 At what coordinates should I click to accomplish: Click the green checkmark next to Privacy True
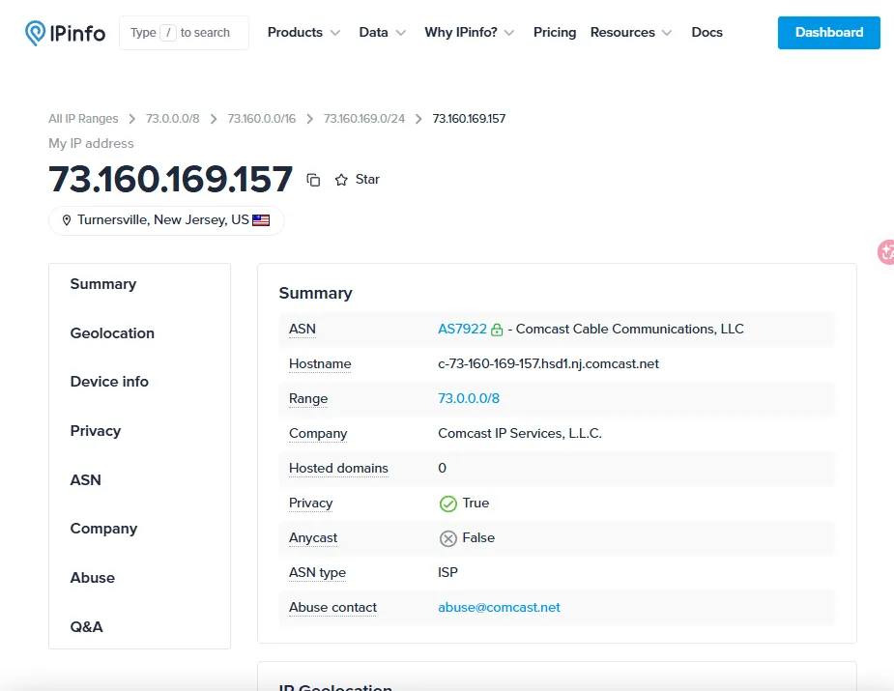pyautogui.click(x=448, y=503)
